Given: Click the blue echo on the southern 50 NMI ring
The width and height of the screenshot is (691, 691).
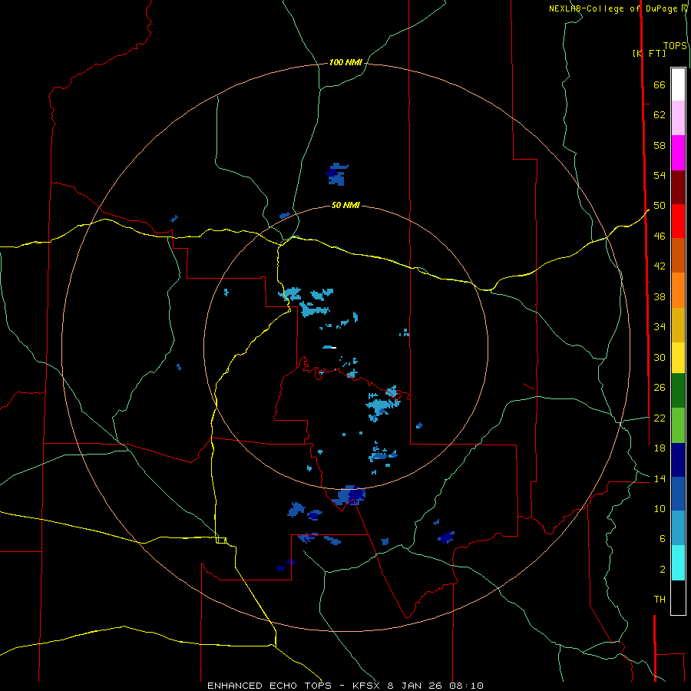Looking at the screenshot, I should (x=349, y=496).
